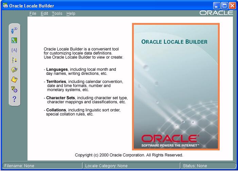This screenshot has height=171, width=238.
Task: Open the Character Set {A} icon
Action: click(14, 50)
